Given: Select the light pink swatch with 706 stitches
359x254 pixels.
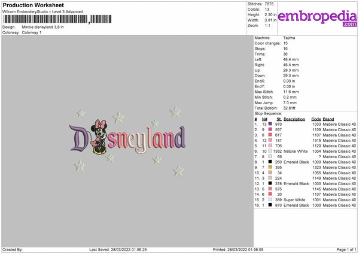Looking at the screenshot, I should 270,146.
